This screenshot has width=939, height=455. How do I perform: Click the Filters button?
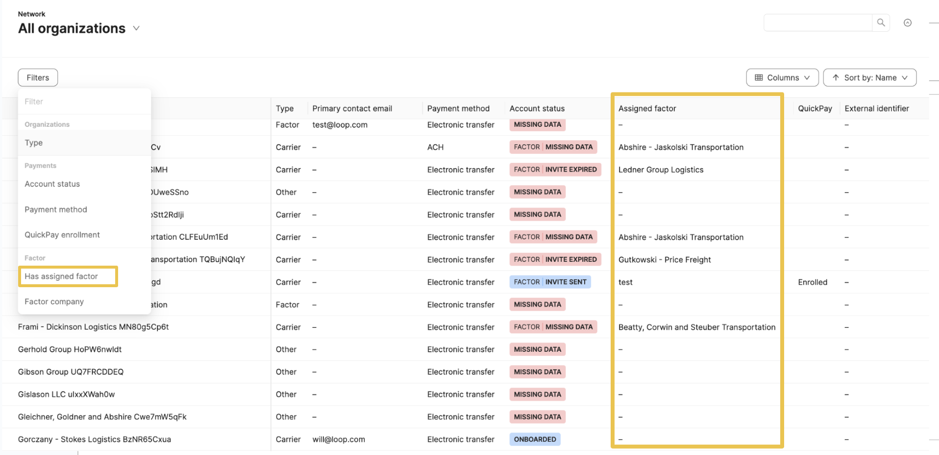(x=38, y=77)
